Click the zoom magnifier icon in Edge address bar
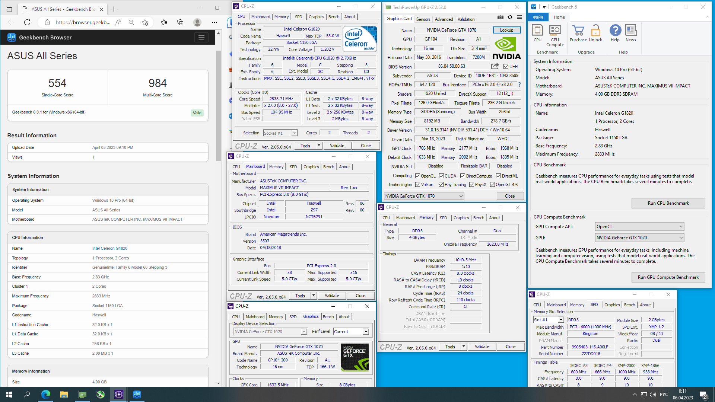Viewport: 715px width, 402px height. click(x=131, y=22)
